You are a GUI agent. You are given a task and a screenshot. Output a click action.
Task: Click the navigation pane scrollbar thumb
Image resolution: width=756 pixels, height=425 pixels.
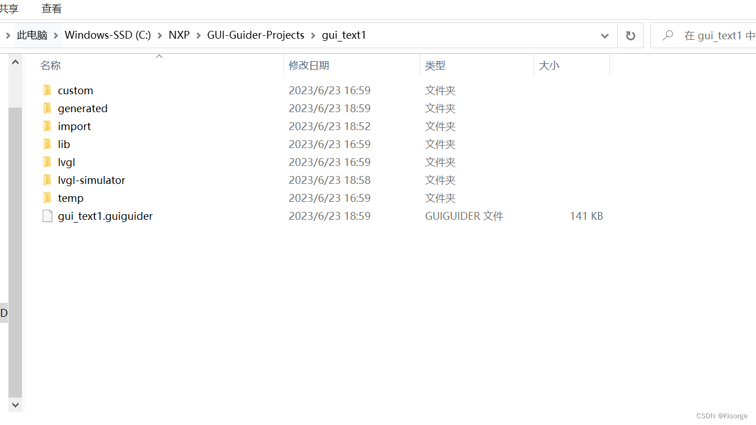[15, 252]
